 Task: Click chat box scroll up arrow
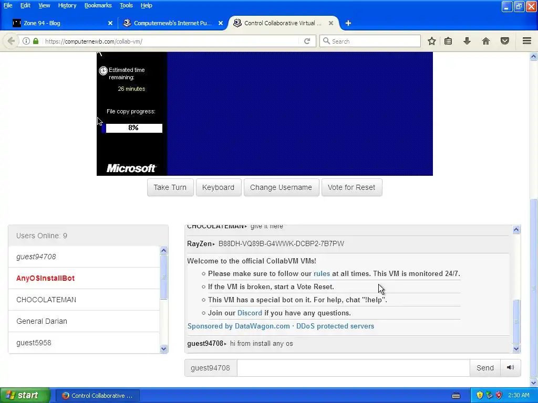coord(516,230)
